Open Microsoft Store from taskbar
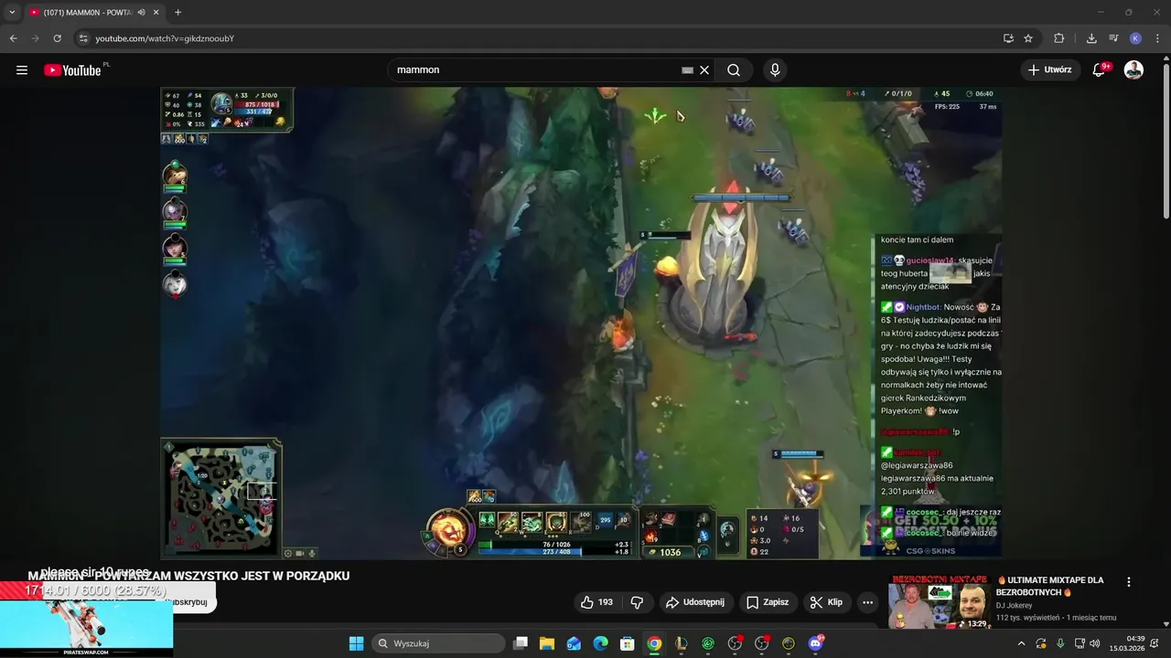Image resolution: width=1171 pixels, height=658 pixels. [628, 643]
